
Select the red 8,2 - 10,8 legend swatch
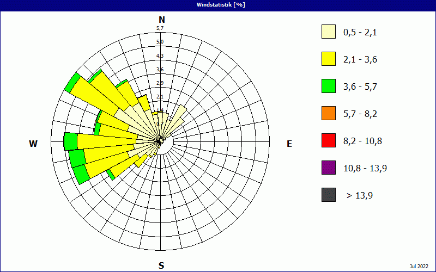(x=329, y=141)
